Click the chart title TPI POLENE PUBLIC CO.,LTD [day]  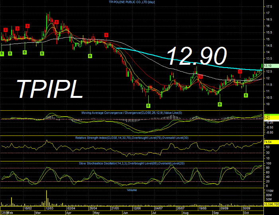tap(132, 2)
